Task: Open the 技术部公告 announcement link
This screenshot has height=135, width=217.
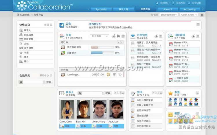Action: [x=95, y=24]
